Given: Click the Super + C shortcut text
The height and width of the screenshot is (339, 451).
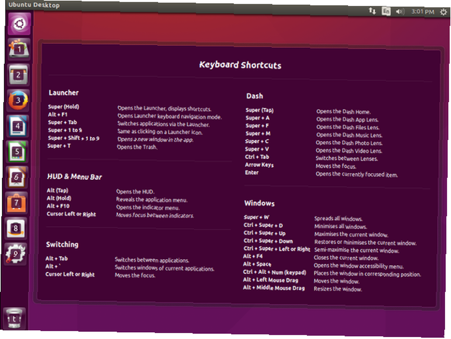Looking at the screenshot, I should (x=257, y=141).
